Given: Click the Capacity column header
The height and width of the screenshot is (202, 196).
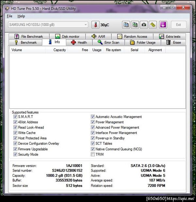Looking at the screenshot, I should (57, 50).
